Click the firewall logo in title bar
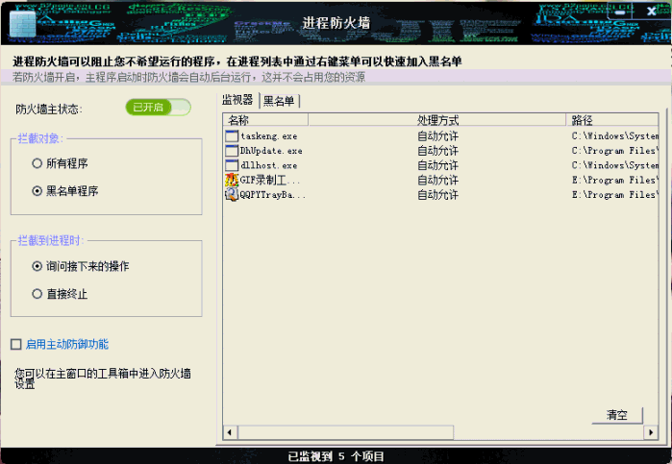Viewport: 672px width, 464px height. pyautogui.click(x=23, y=21)
